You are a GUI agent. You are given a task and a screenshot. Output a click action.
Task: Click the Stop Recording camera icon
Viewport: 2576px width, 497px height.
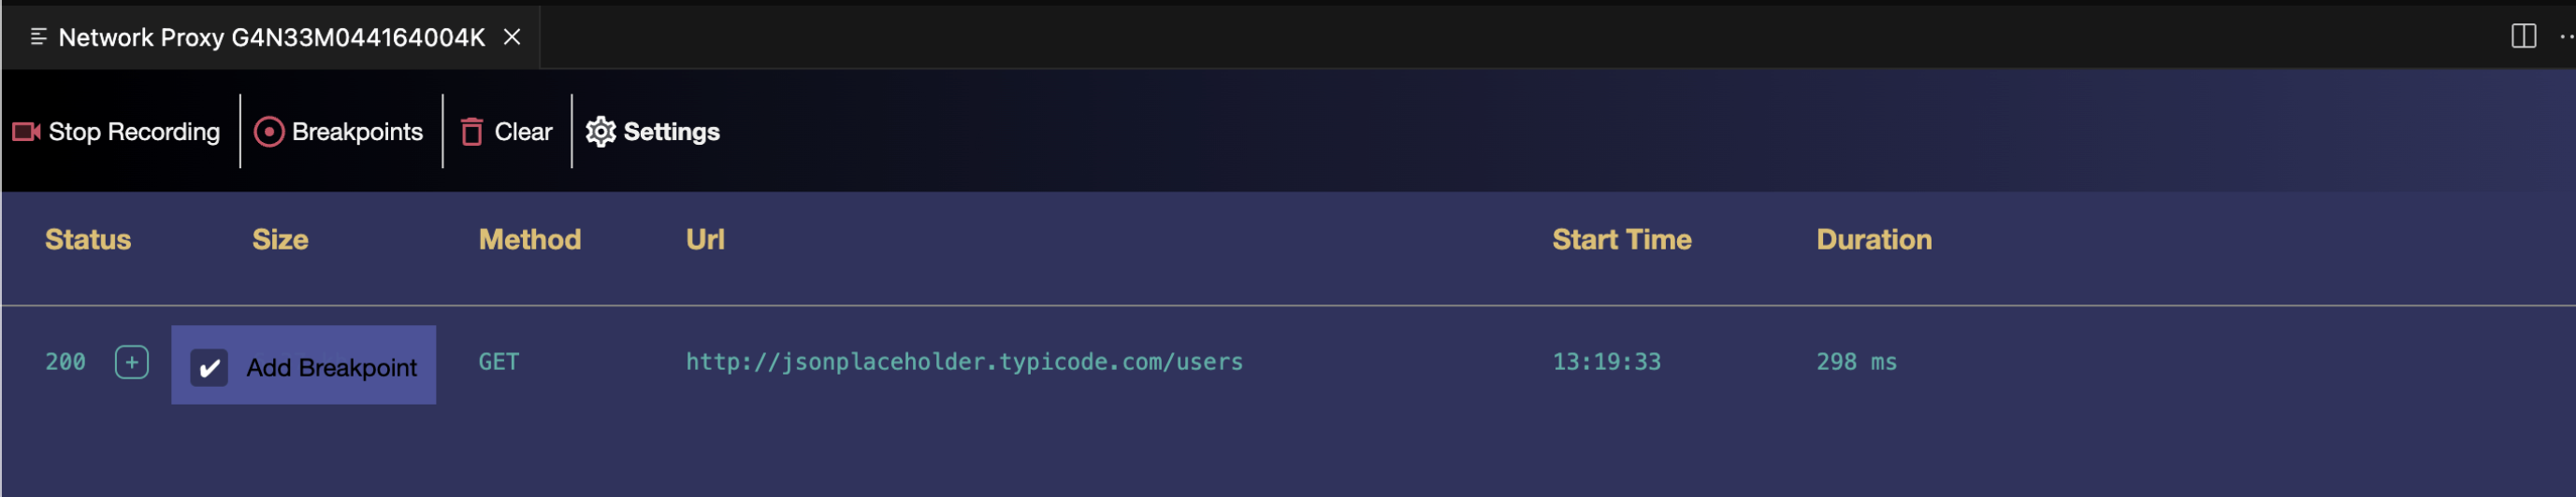[26, 132]
